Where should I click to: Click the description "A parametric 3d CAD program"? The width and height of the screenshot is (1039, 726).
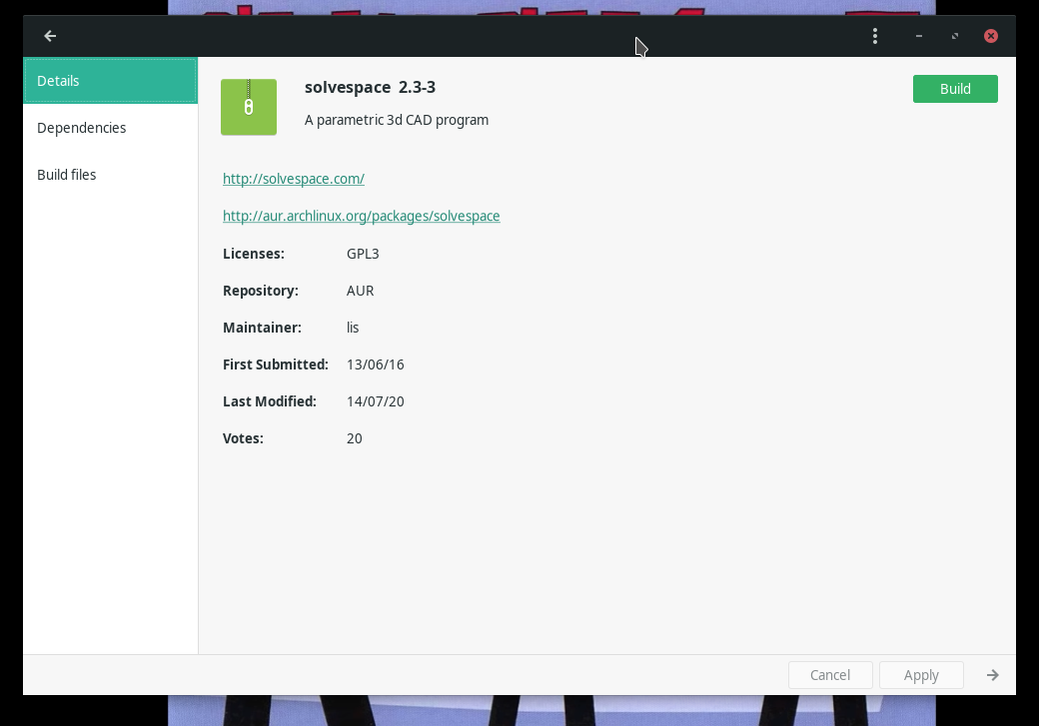click(x=397, y=120)
